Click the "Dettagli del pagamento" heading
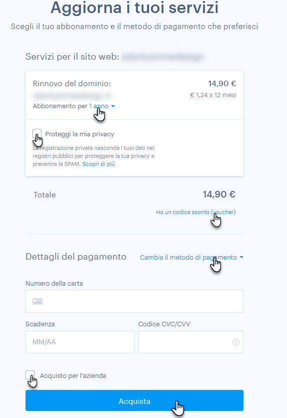Viewport: 287px width, 418px height. click(x=76, y=257)
